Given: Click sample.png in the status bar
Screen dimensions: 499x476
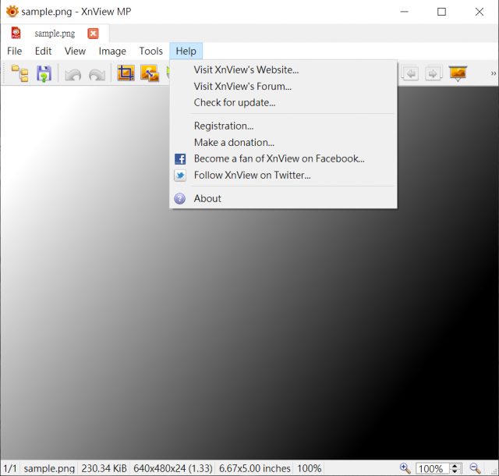Looking at the screenshot, I should click(49, 468).
